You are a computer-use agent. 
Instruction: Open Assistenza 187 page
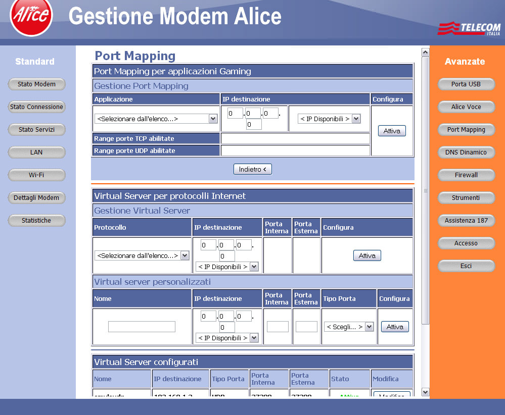click(466, 221)
